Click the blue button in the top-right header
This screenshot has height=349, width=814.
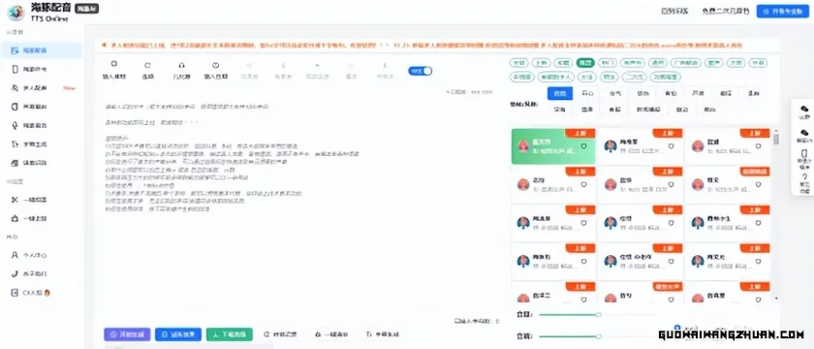coord(782,11)
